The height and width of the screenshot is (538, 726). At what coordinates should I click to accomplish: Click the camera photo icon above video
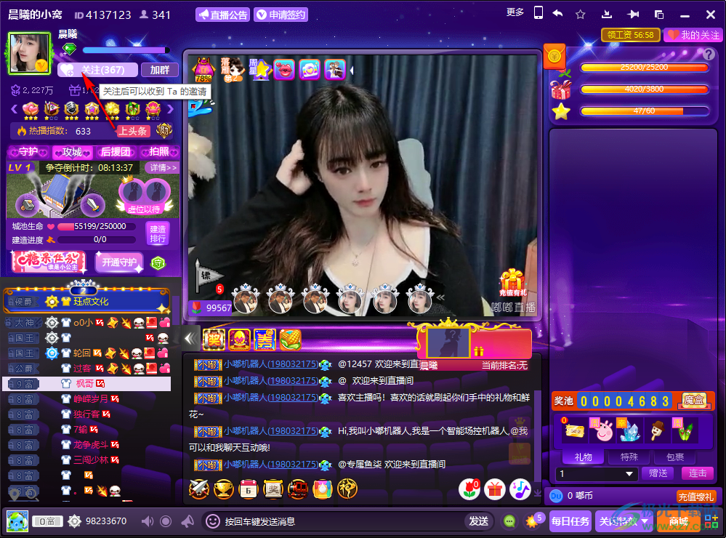(x=310, y=70)
